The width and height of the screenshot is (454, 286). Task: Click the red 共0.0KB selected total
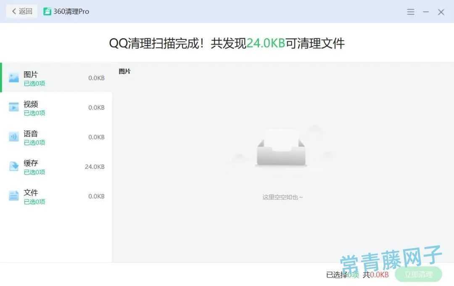point(376,274)
